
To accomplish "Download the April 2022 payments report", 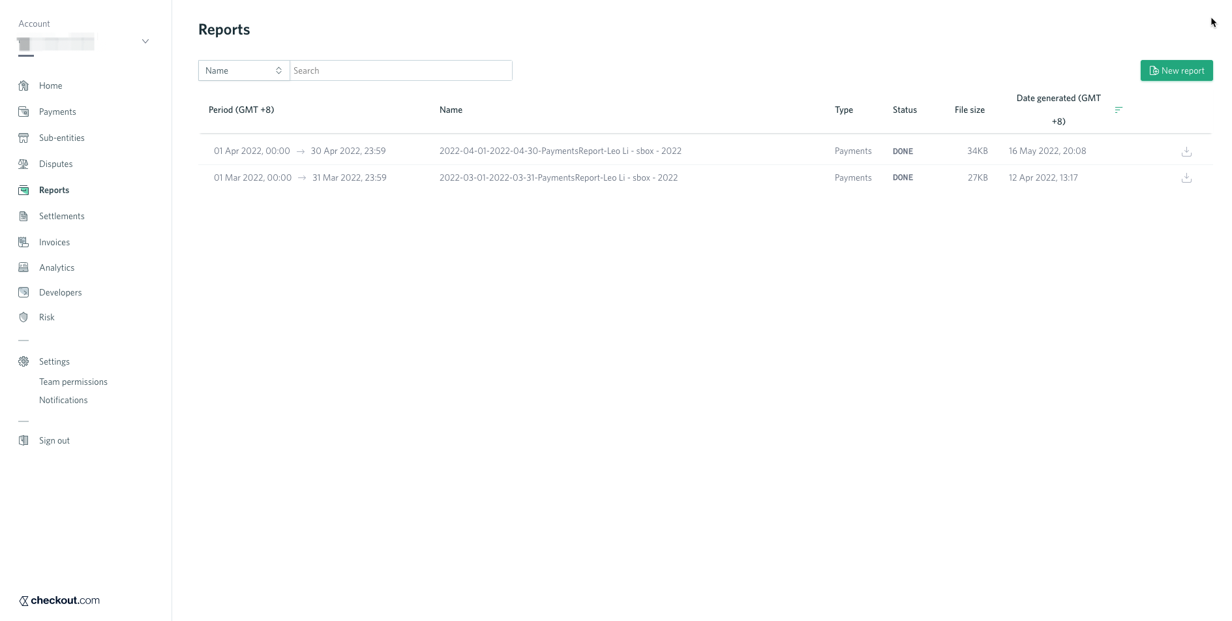I will 1186,151.
